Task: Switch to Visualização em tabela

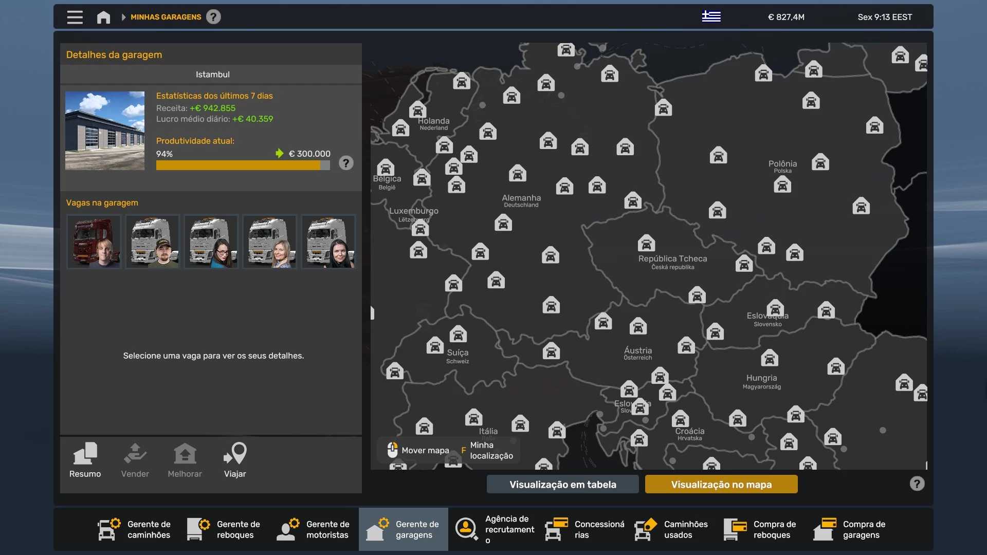Action: (562, 484)
